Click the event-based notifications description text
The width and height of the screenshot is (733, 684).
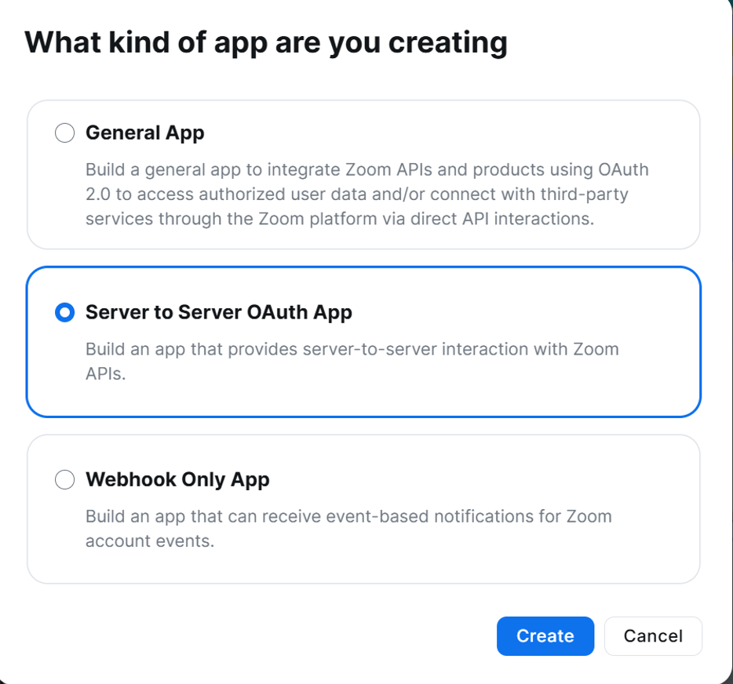348,529
